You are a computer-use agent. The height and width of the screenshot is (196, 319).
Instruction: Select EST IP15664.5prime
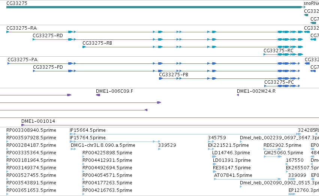click(x=88, y=130)
